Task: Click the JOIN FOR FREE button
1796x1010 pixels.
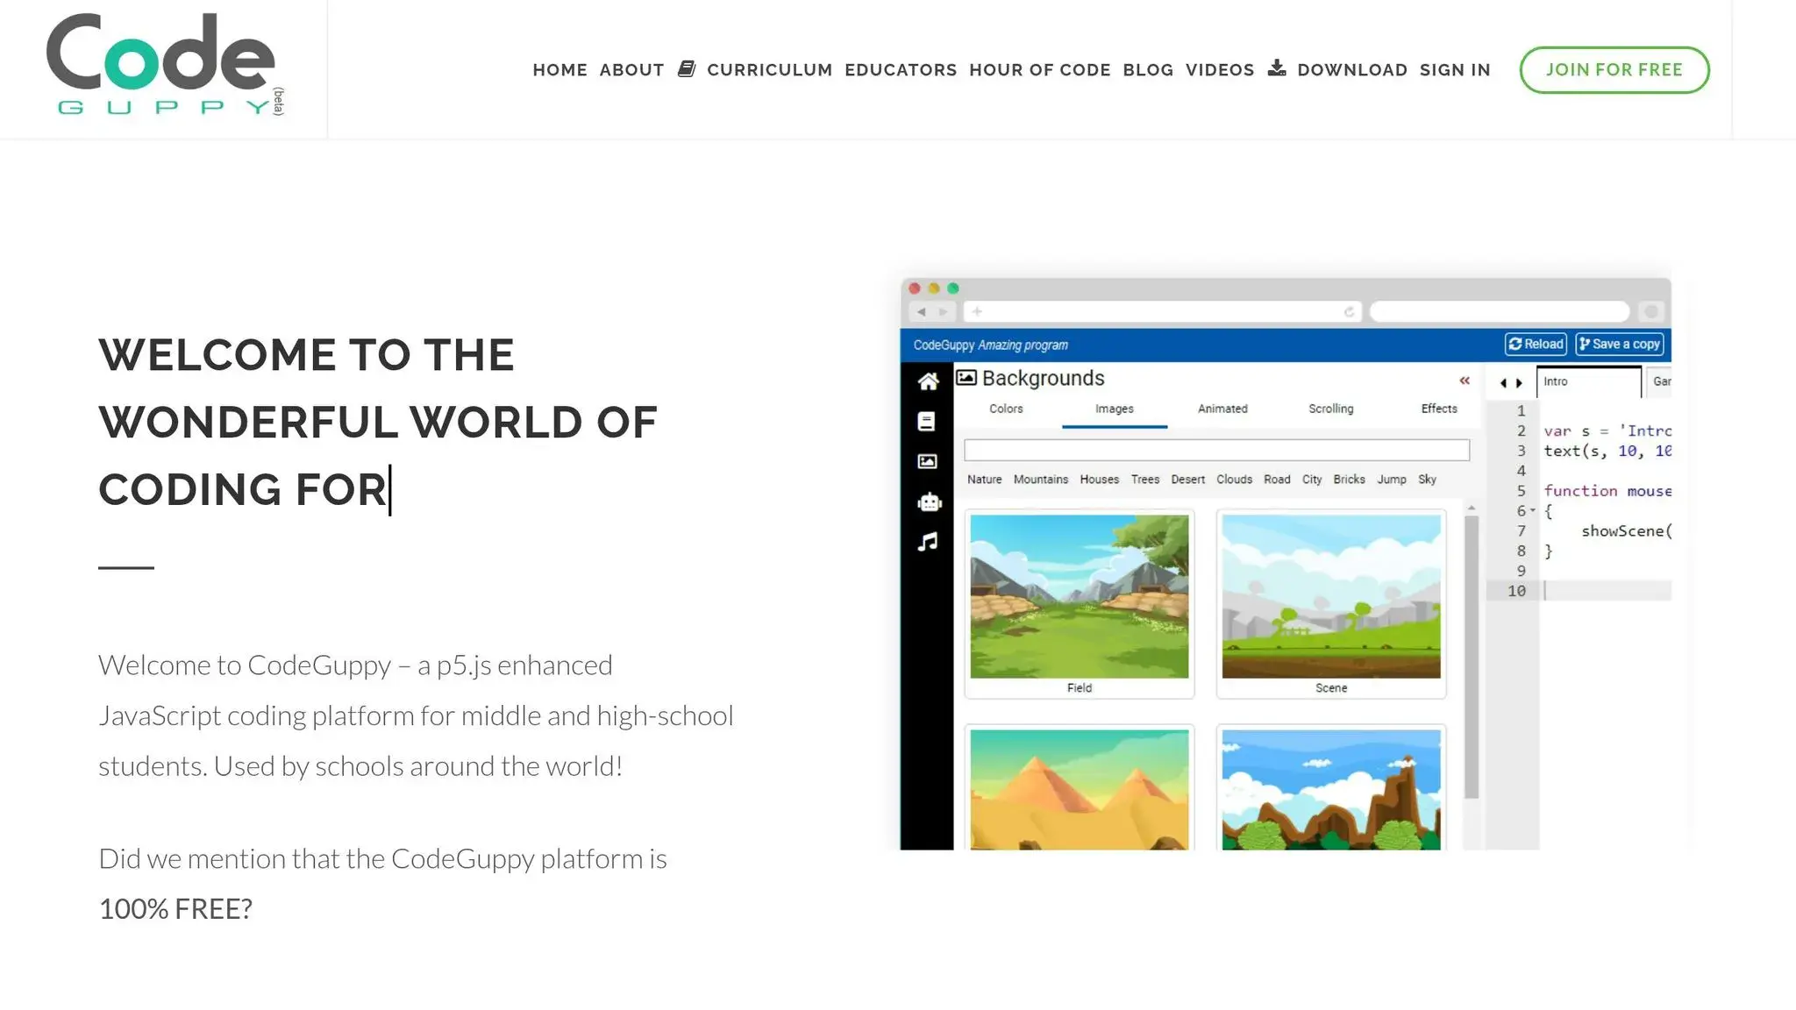Action: point(1614,70)
